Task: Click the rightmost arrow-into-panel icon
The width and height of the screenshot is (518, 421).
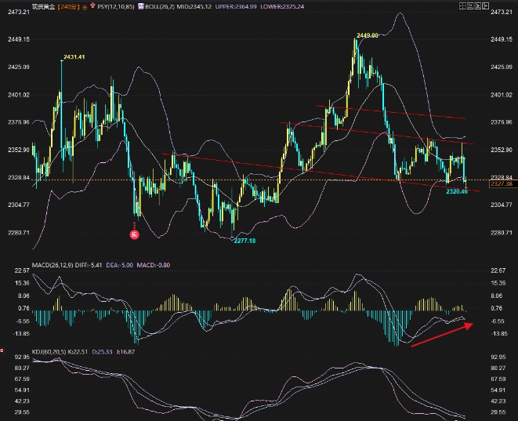Action: click(485, 5)
